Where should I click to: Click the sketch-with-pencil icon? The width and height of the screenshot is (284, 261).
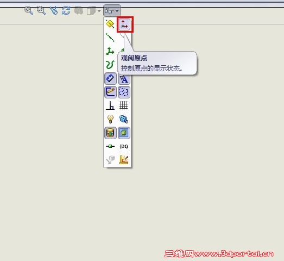110,92
